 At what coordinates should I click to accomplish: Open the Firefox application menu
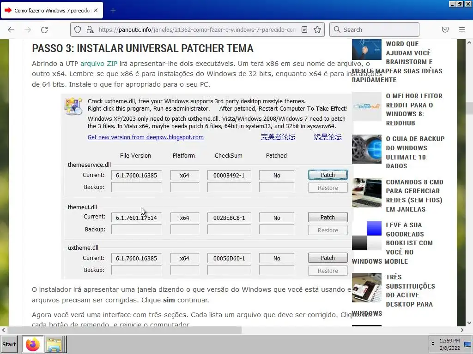[462, 29]
